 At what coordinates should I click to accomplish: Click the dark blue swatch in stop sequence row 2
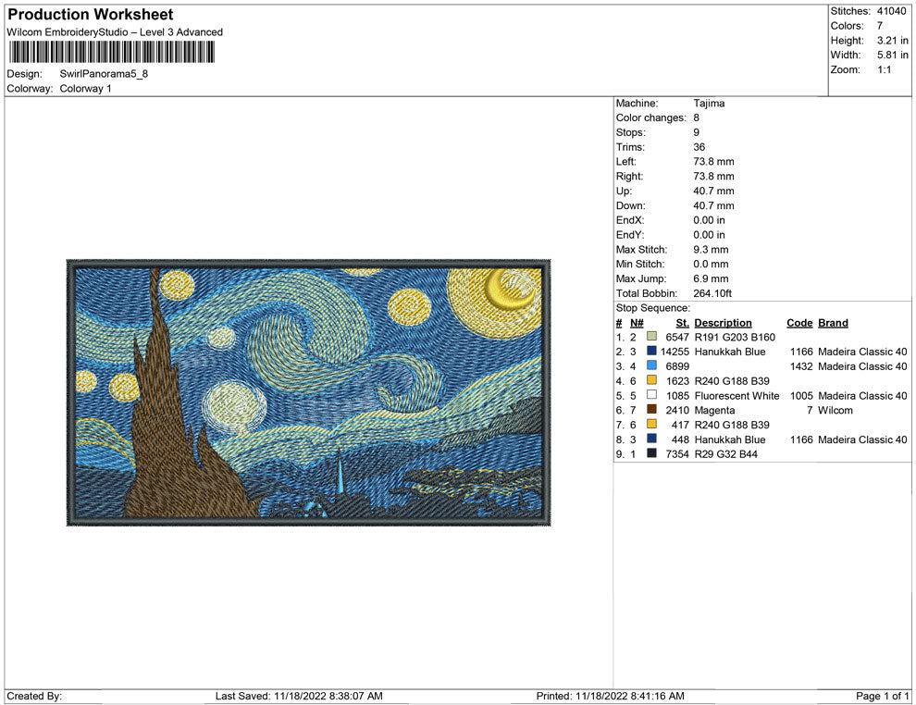(x=651, y=351)
